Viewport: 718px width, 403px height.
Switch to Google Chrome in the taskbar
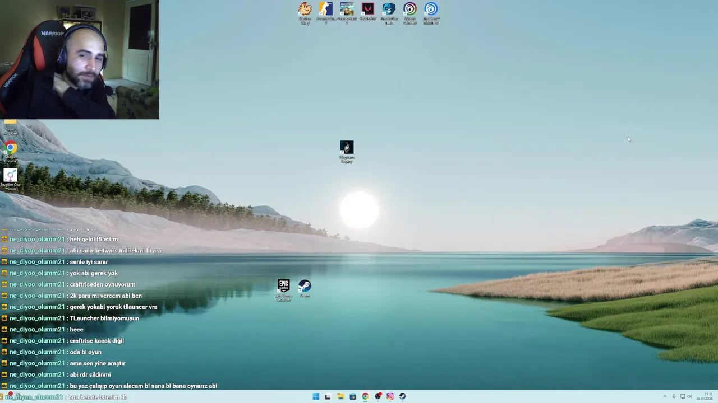[365, 397]
